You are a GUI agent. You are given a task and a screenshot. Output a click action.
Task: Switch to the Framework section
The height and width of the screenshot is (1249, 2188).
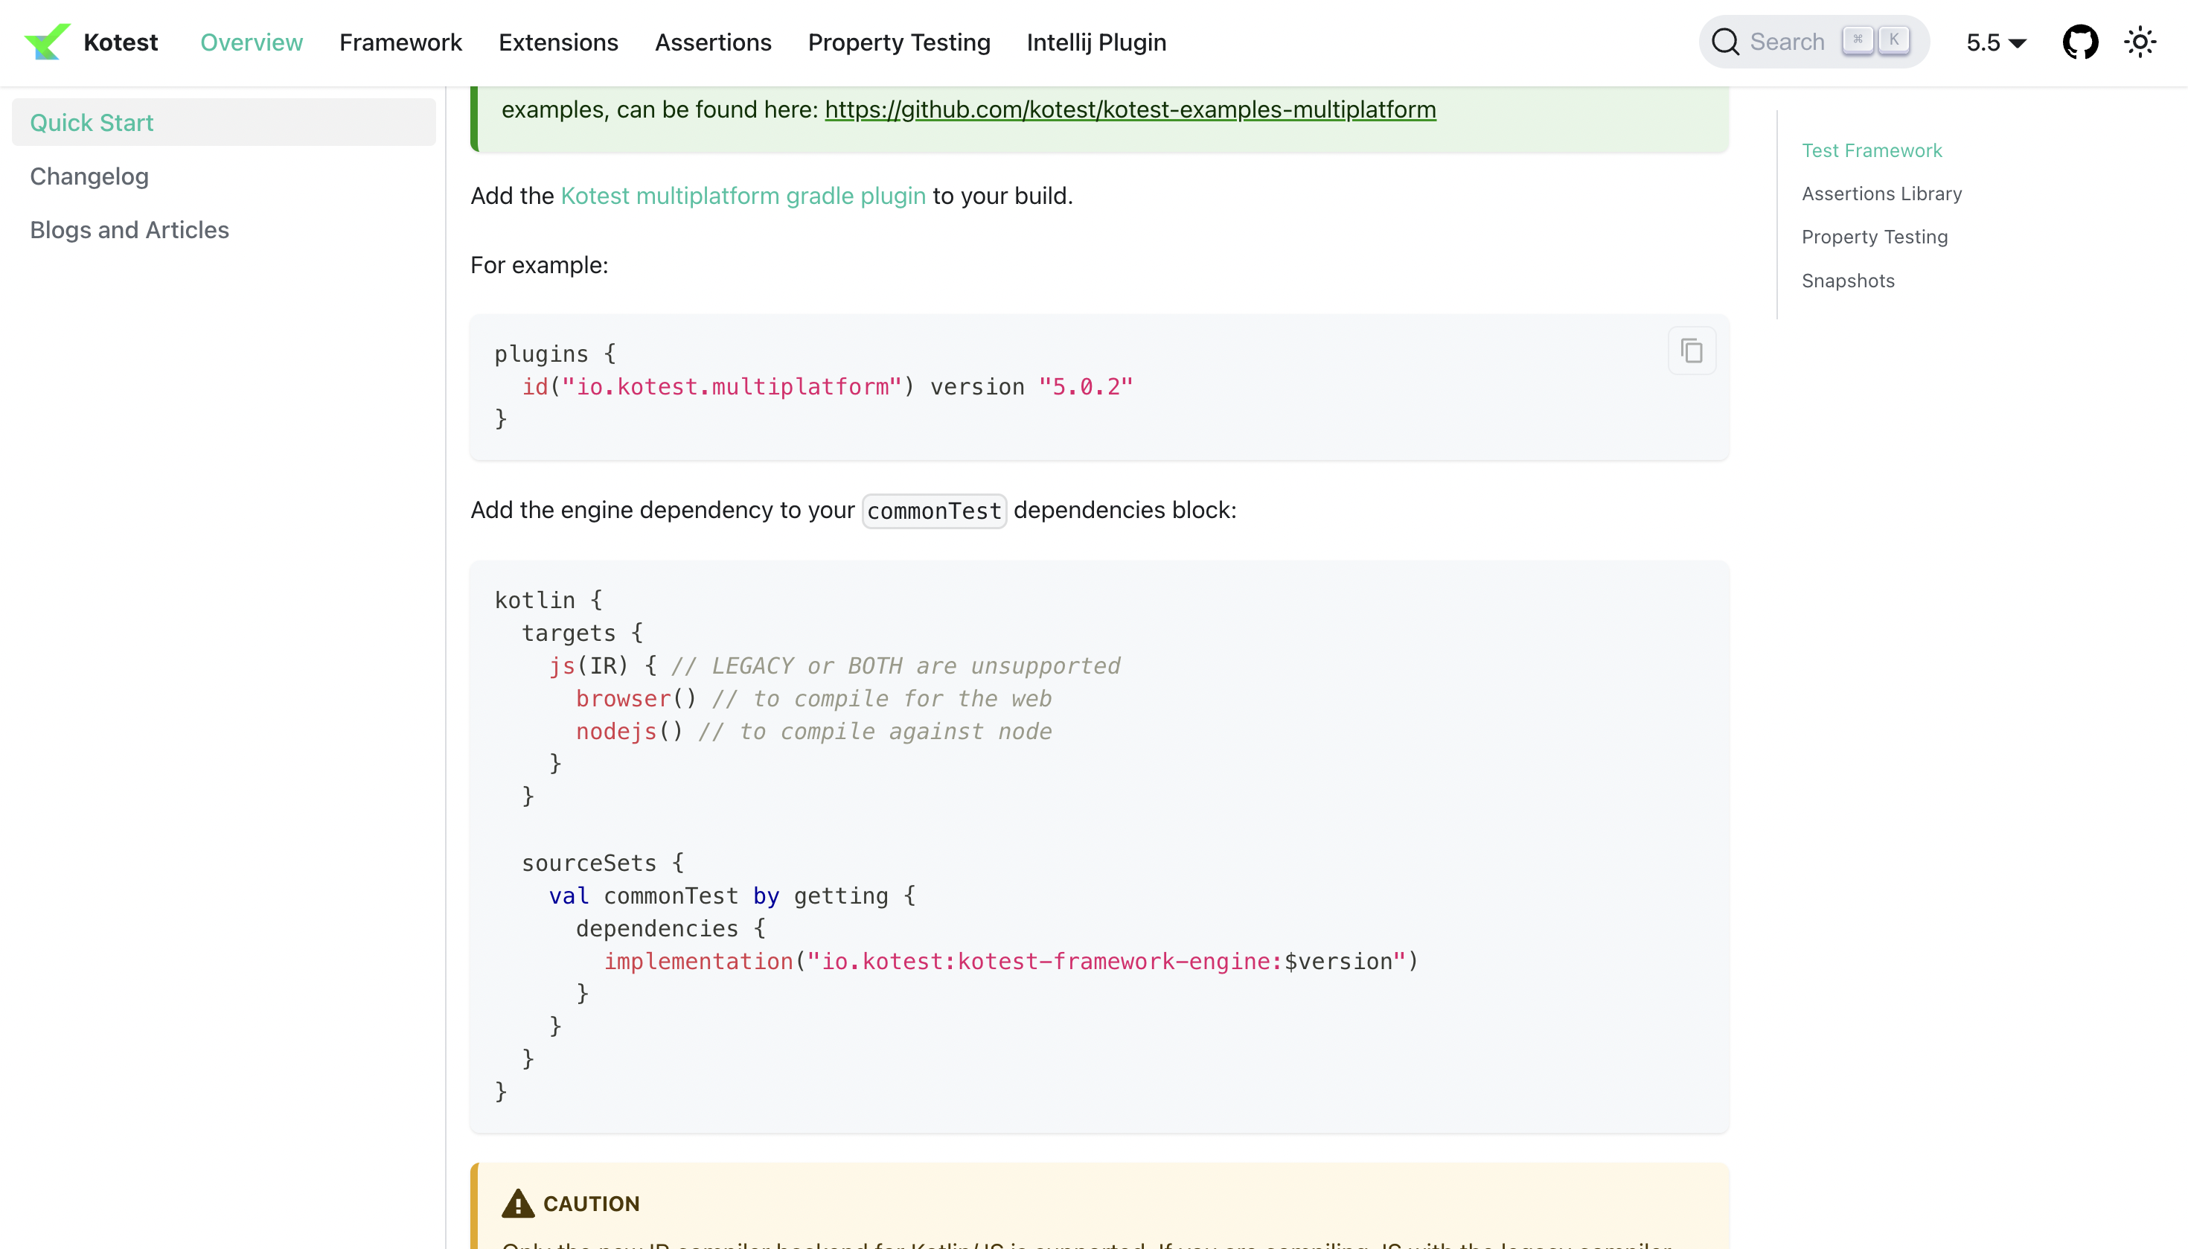pyautogui.click(x=400, y=42)
